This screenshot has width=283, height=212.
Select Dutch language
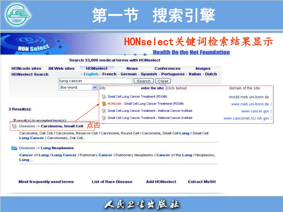pos(211,74)
